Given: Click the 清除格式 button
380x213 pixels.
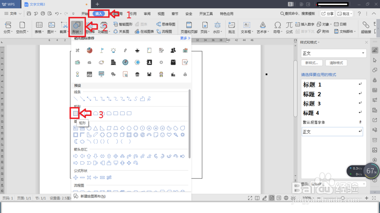Looking at the screenshot, I should (336, 63).
